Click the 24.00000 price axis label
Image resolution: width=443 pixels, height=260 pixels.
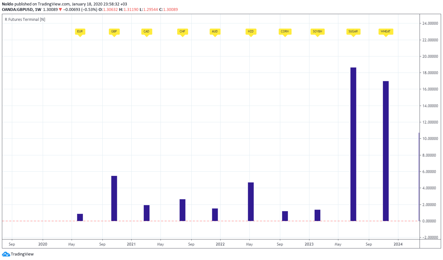(431, 23)
